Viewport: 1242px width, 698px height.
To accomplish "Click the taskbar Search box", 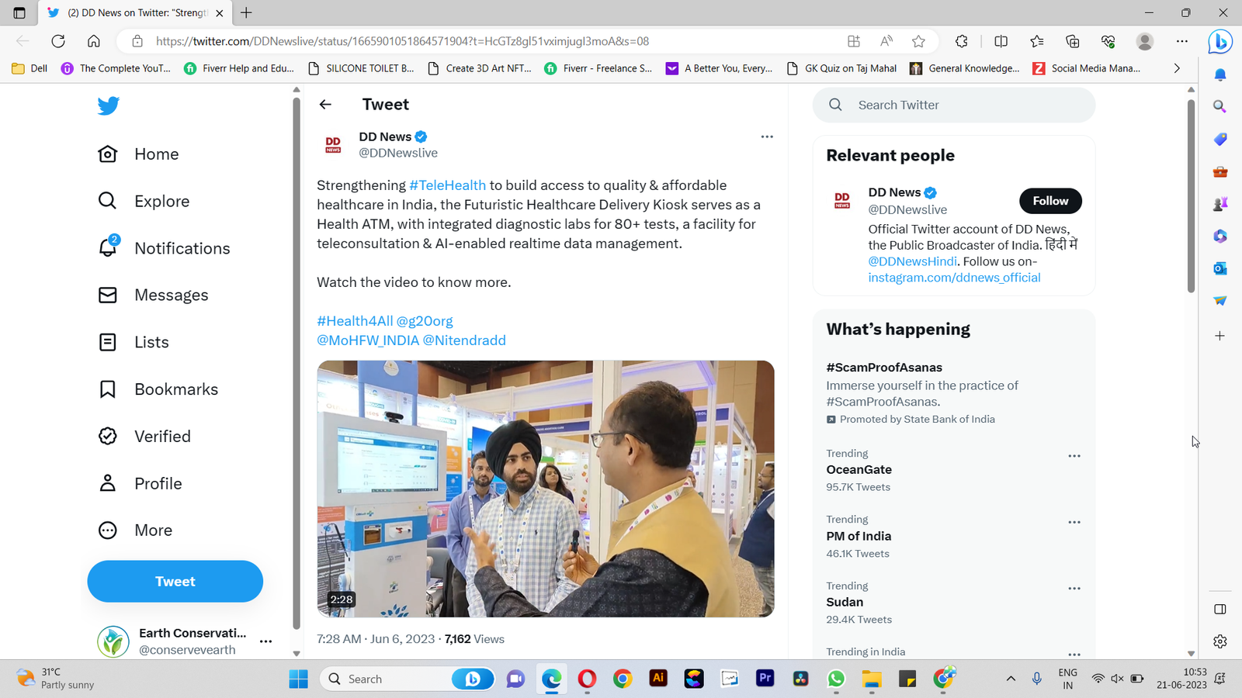I will (408, 679).
